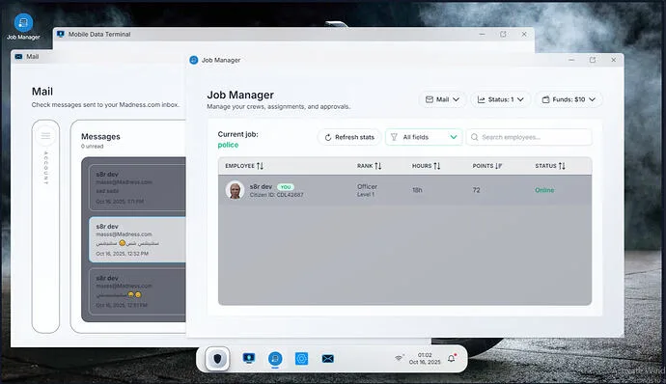The height and width of the screenshot is (384, 666).
Task: Click the Wi-Fi status icon in dock
Action: click(399, 358)
